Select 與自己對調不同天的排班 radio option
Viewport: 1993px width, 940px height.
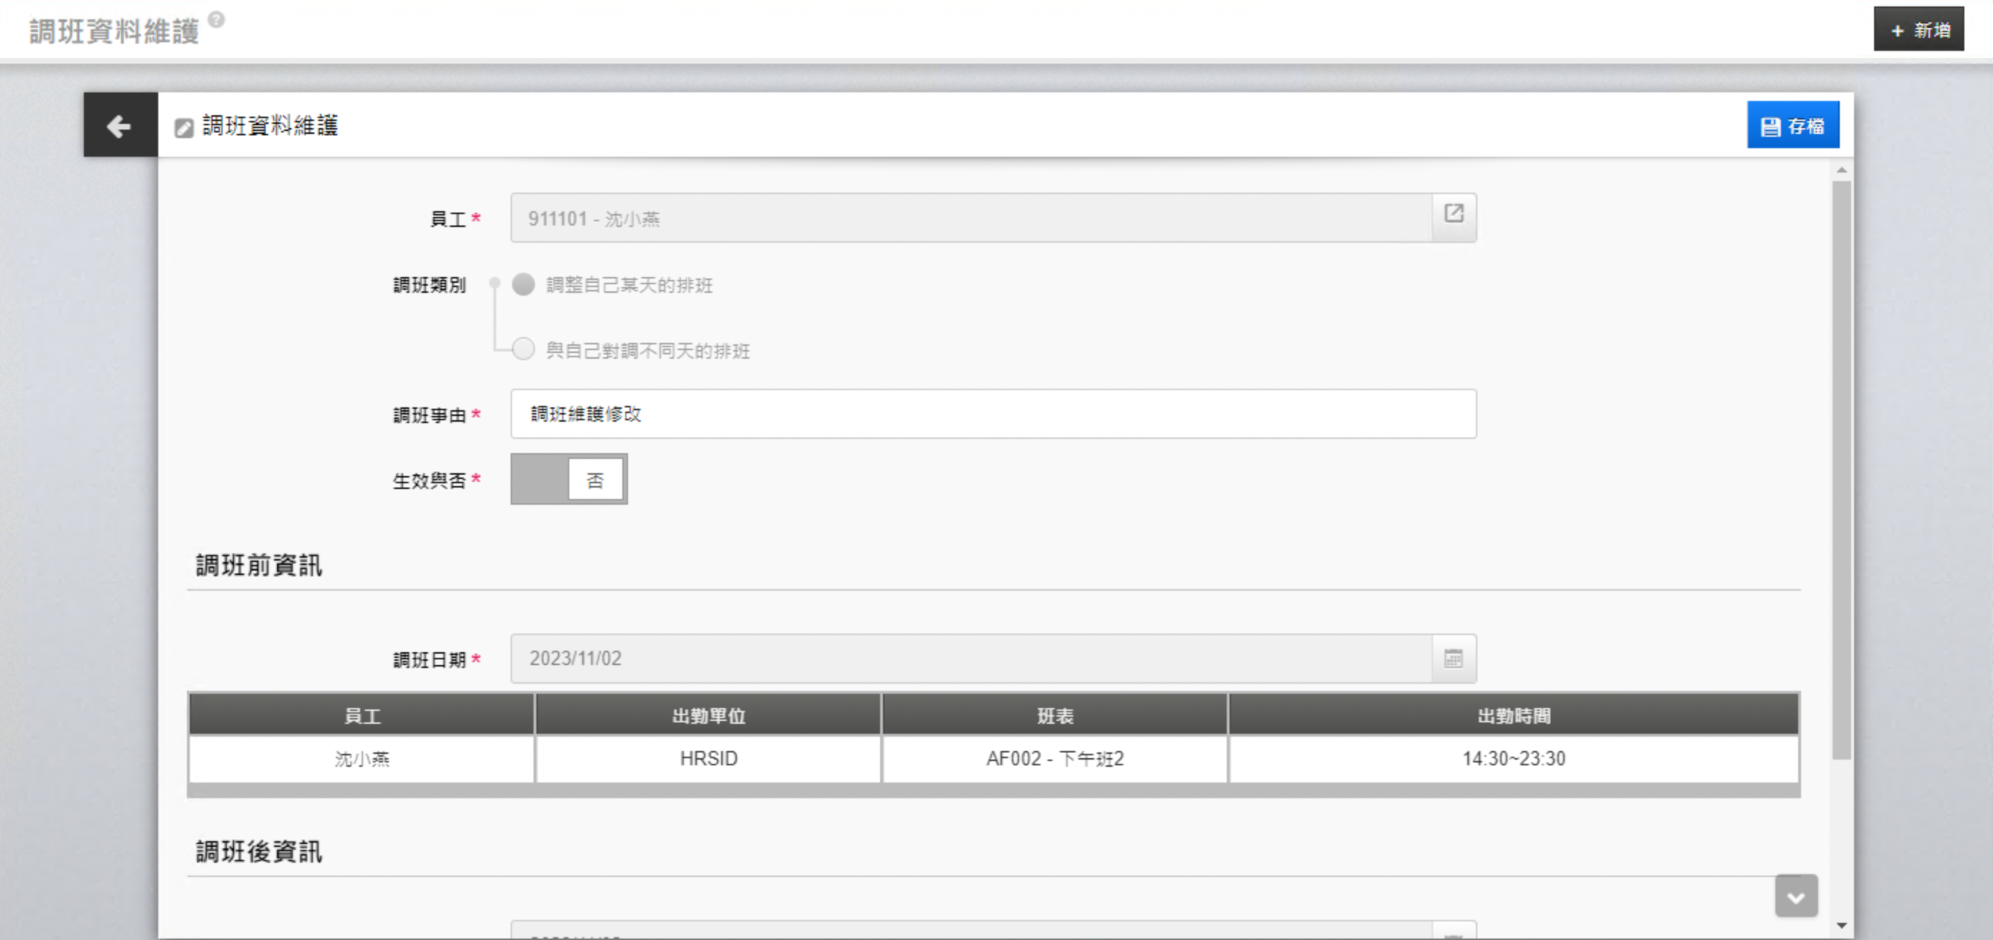(x=523, y=349)
